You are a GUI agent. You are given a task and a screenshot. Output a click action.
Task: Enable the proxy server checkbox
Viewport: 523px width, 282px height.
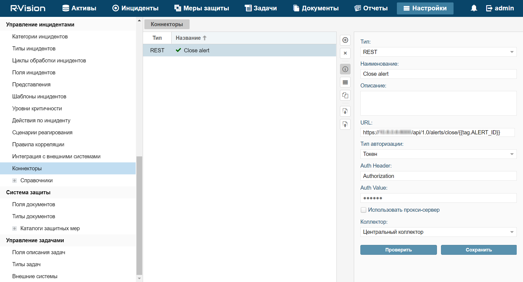coord(363,210)
